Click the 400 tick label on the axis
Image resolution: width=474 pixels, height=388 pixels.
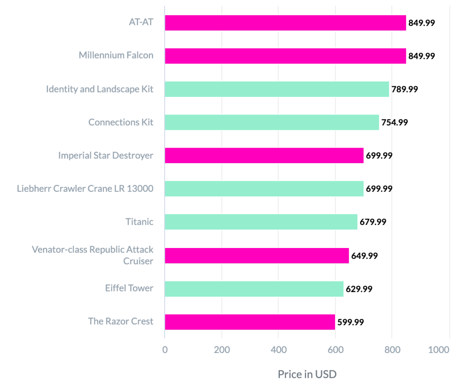279,350
